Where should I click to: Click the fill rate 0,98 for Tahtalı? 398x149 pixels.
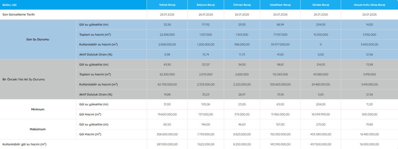[167, 55]
